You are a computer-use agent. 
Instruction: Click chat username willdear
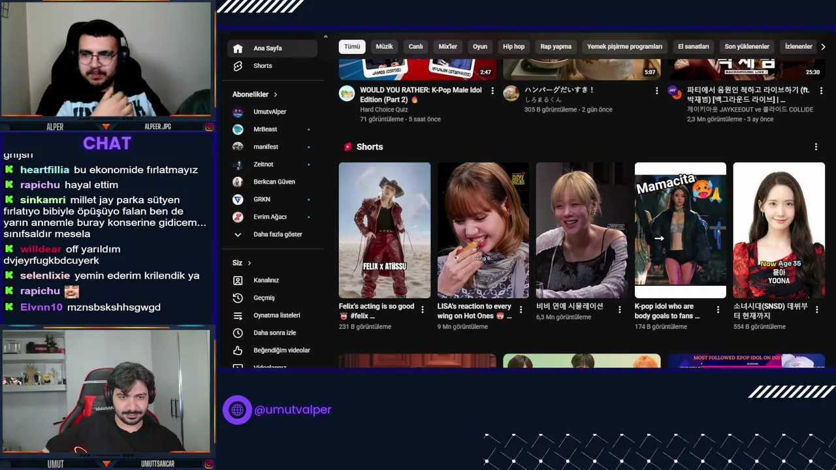tap(40, 249)
